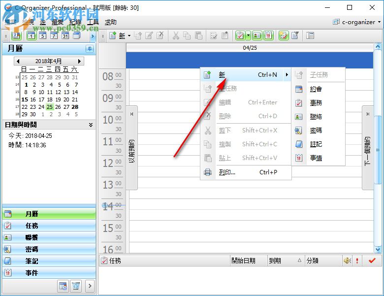Toggle the highlighted appointments marker button
This screenshot has height=296, width=384.
tap(284, 36)
